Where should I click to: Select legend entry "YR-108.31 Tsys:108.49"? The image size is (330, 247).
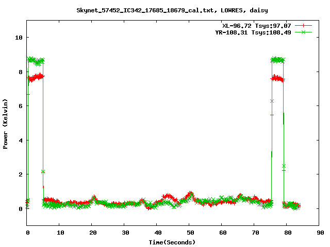[253, 32]
